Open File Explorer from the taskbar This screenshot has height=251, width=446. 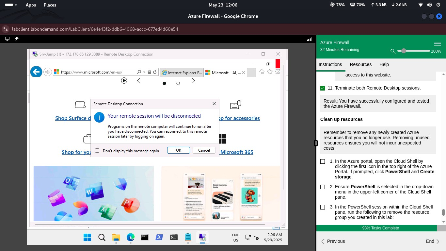coord(116,237)
